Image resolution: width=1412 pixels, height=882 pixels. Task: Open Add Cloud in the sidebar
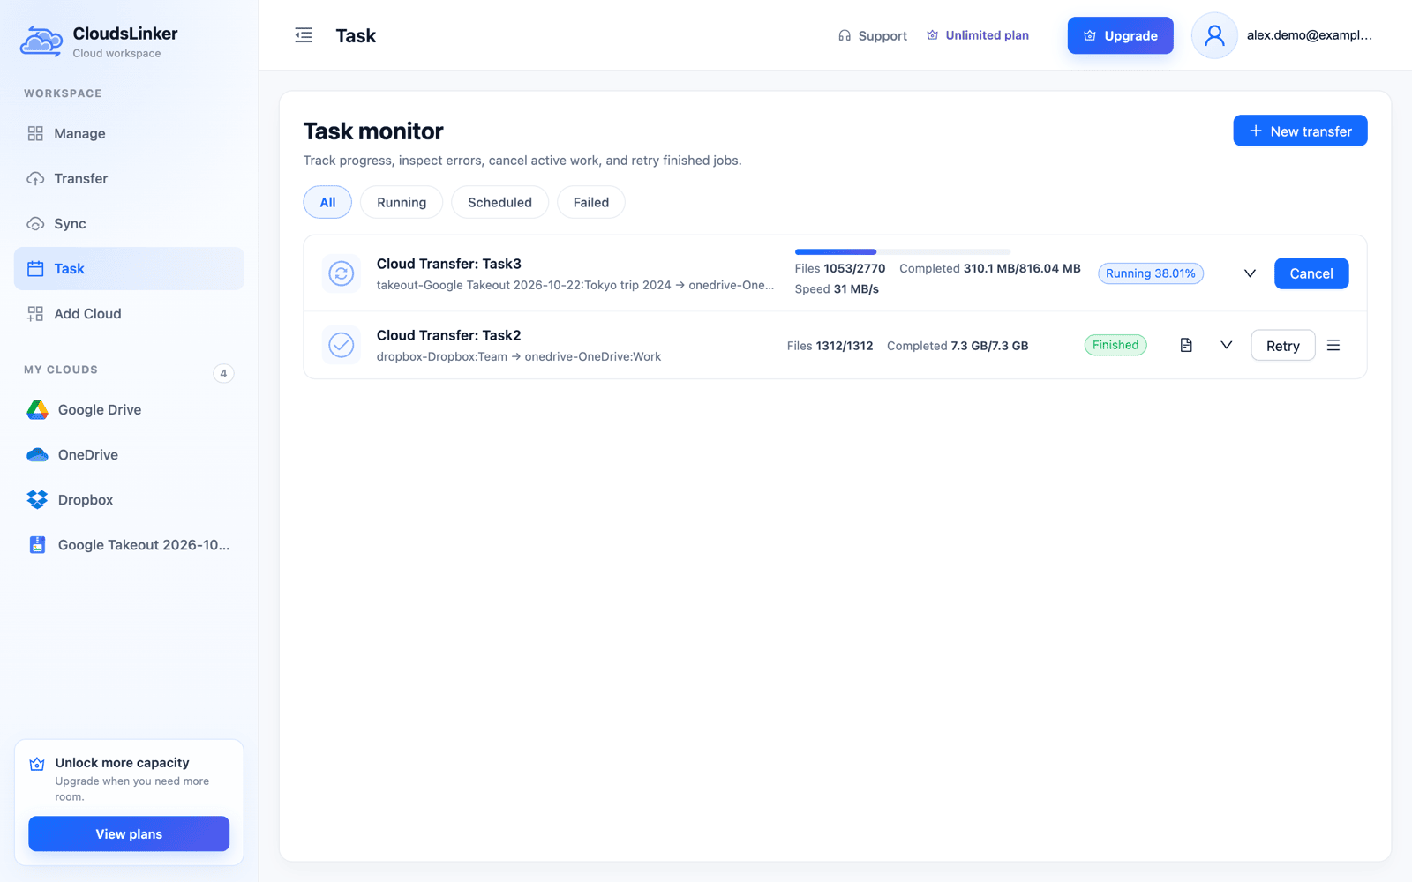coord(129,313)
